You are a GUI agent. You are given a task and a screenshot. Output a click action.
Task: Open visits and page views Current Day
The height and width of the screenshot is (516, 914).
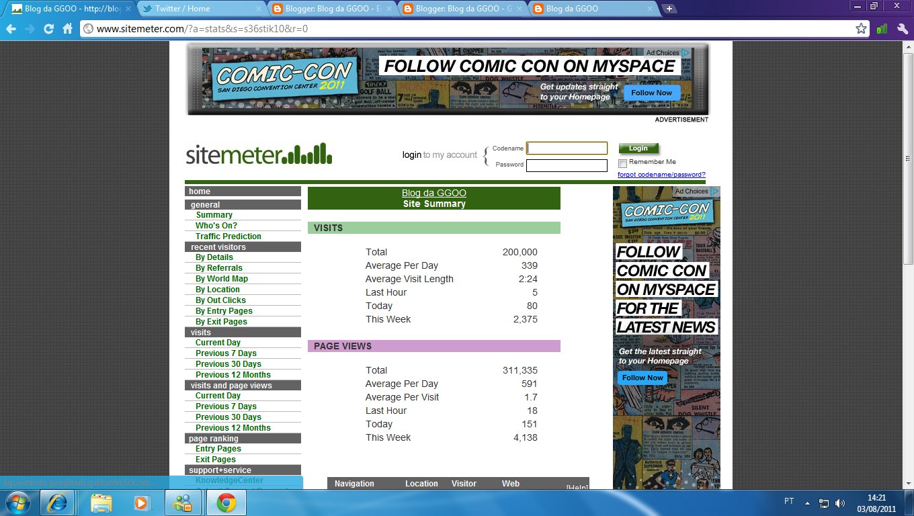[x=218, y=396]
